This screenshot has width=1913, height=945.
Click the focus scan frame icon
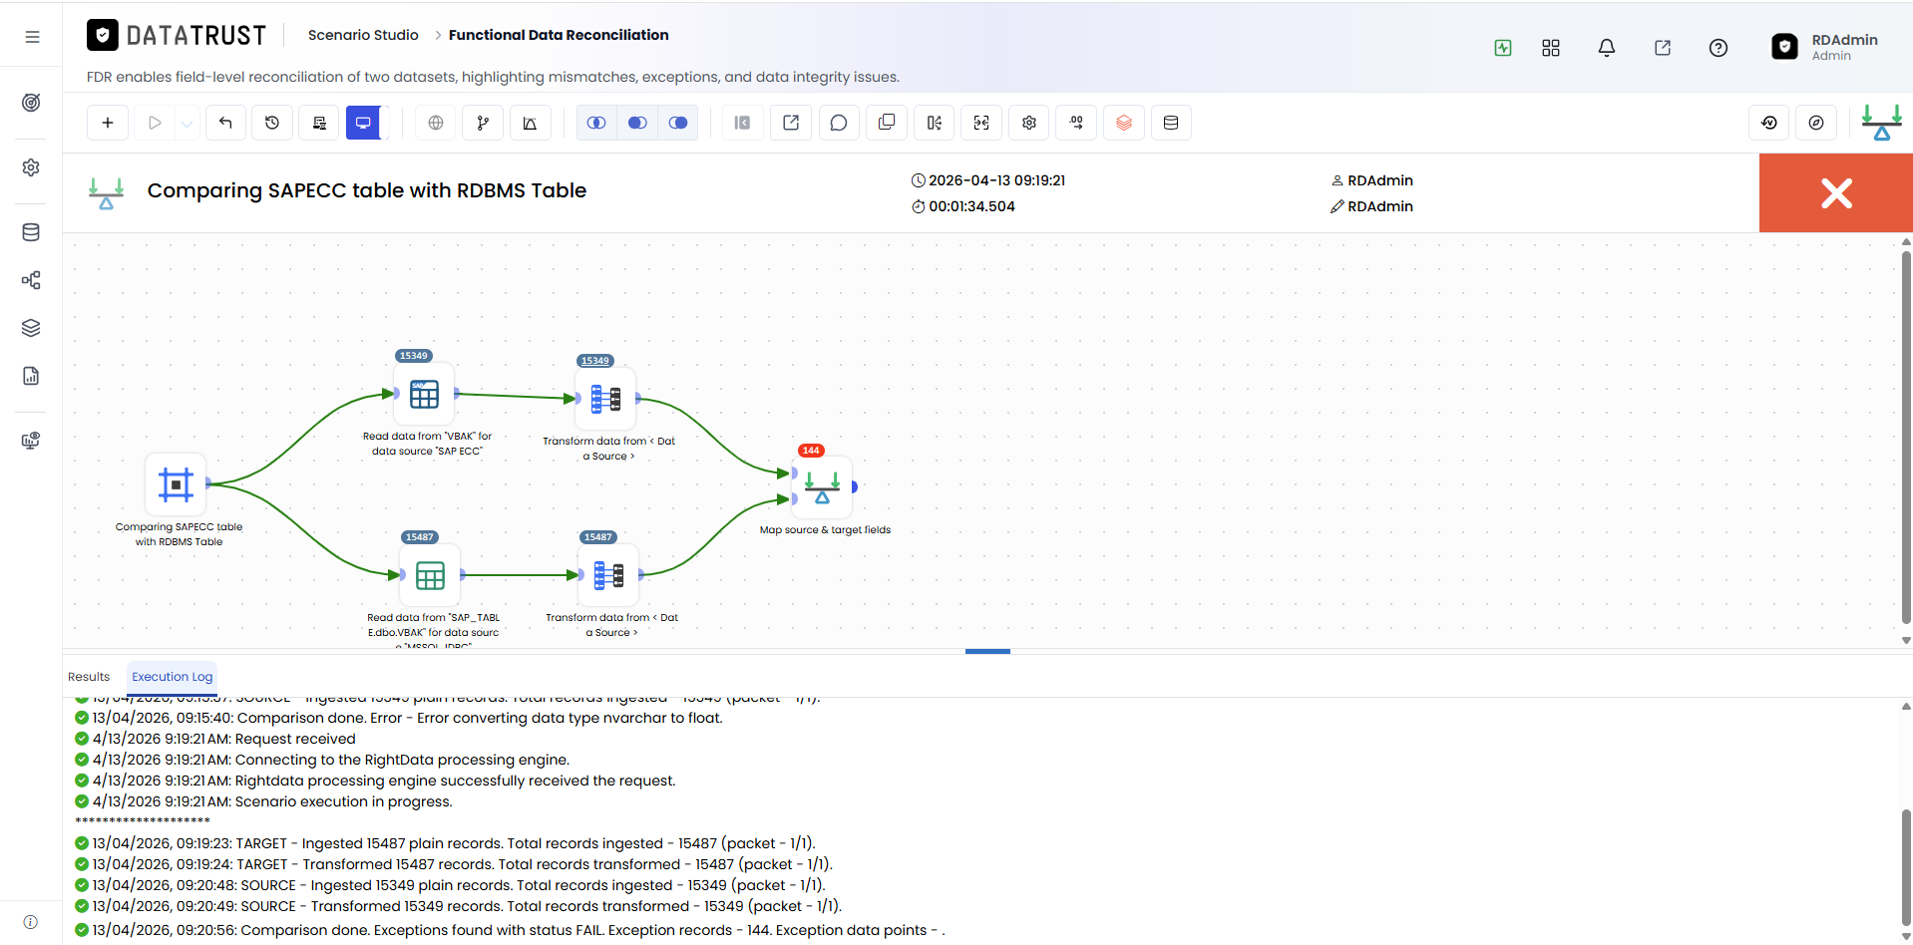[981, 123]
